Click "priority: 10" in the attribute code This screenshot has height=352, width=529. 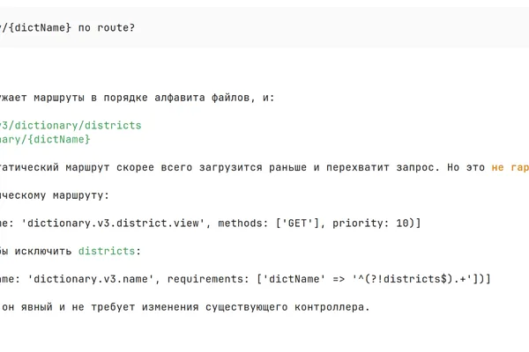pos(370,224)
